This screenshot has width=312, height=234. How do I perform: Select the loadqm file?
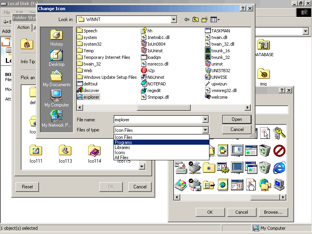[x=151, y=57]
